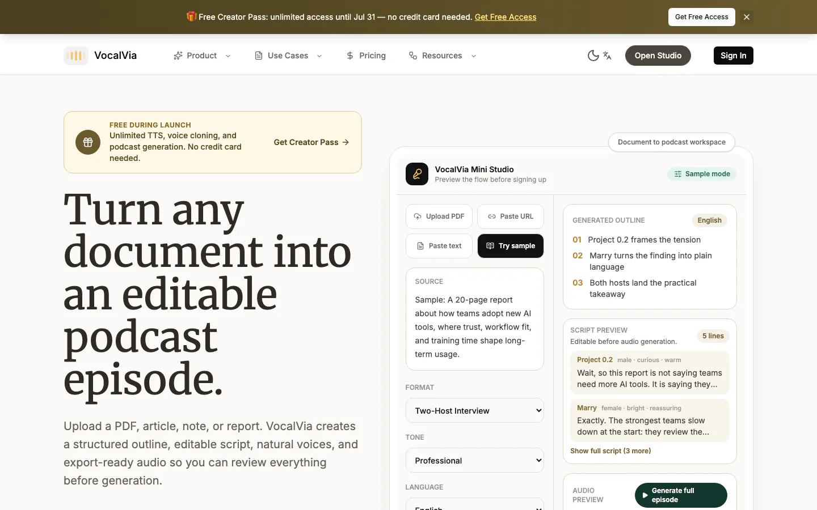Click the cloud upload icon on Upload PDF
The image size is (817, 510).
pos(418,216)
